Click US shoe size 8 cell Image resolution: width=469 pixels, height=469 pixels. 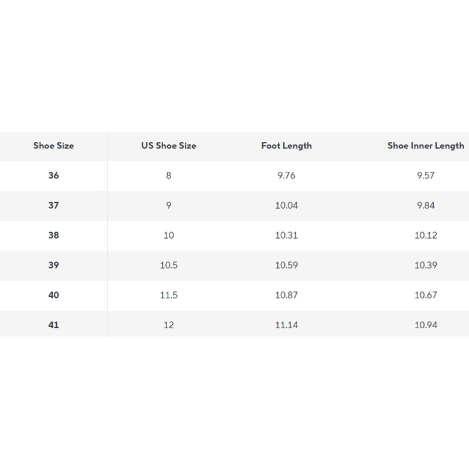click(x=168, y=175)
